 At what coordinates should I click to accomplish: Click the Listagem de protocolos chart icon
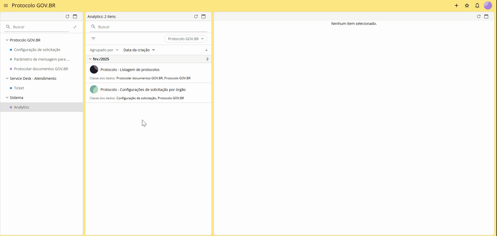tap(94, 69)
